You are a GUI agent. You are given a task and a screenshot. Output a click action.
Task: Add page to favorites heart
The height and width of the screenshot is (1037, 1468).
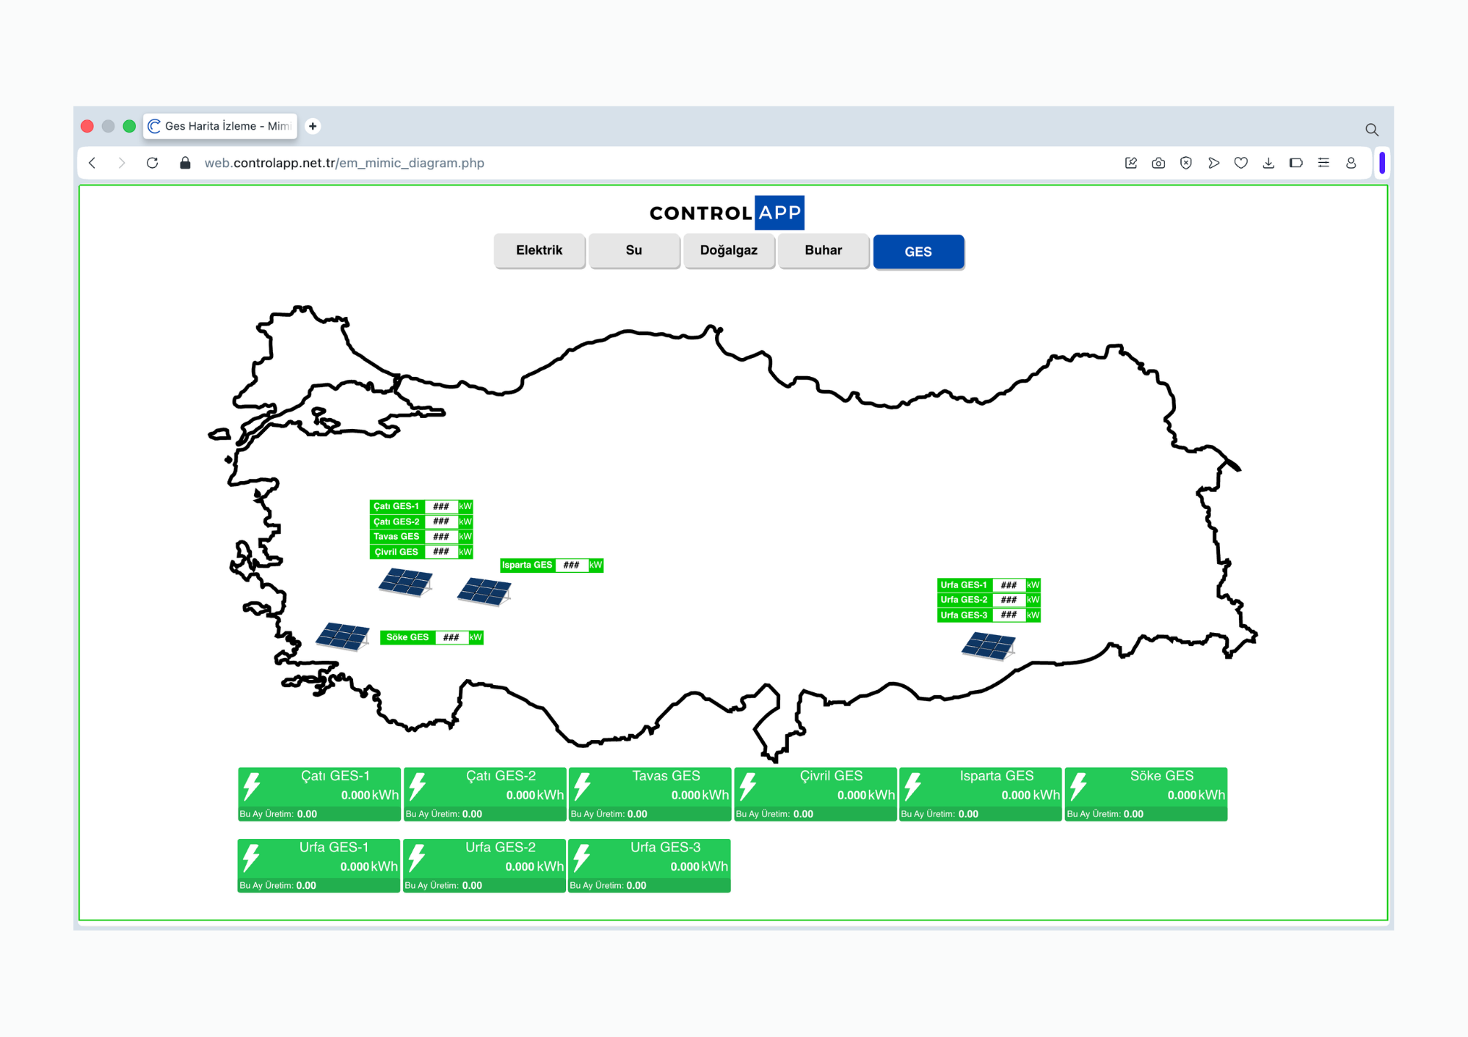(x=1241, y=163)
